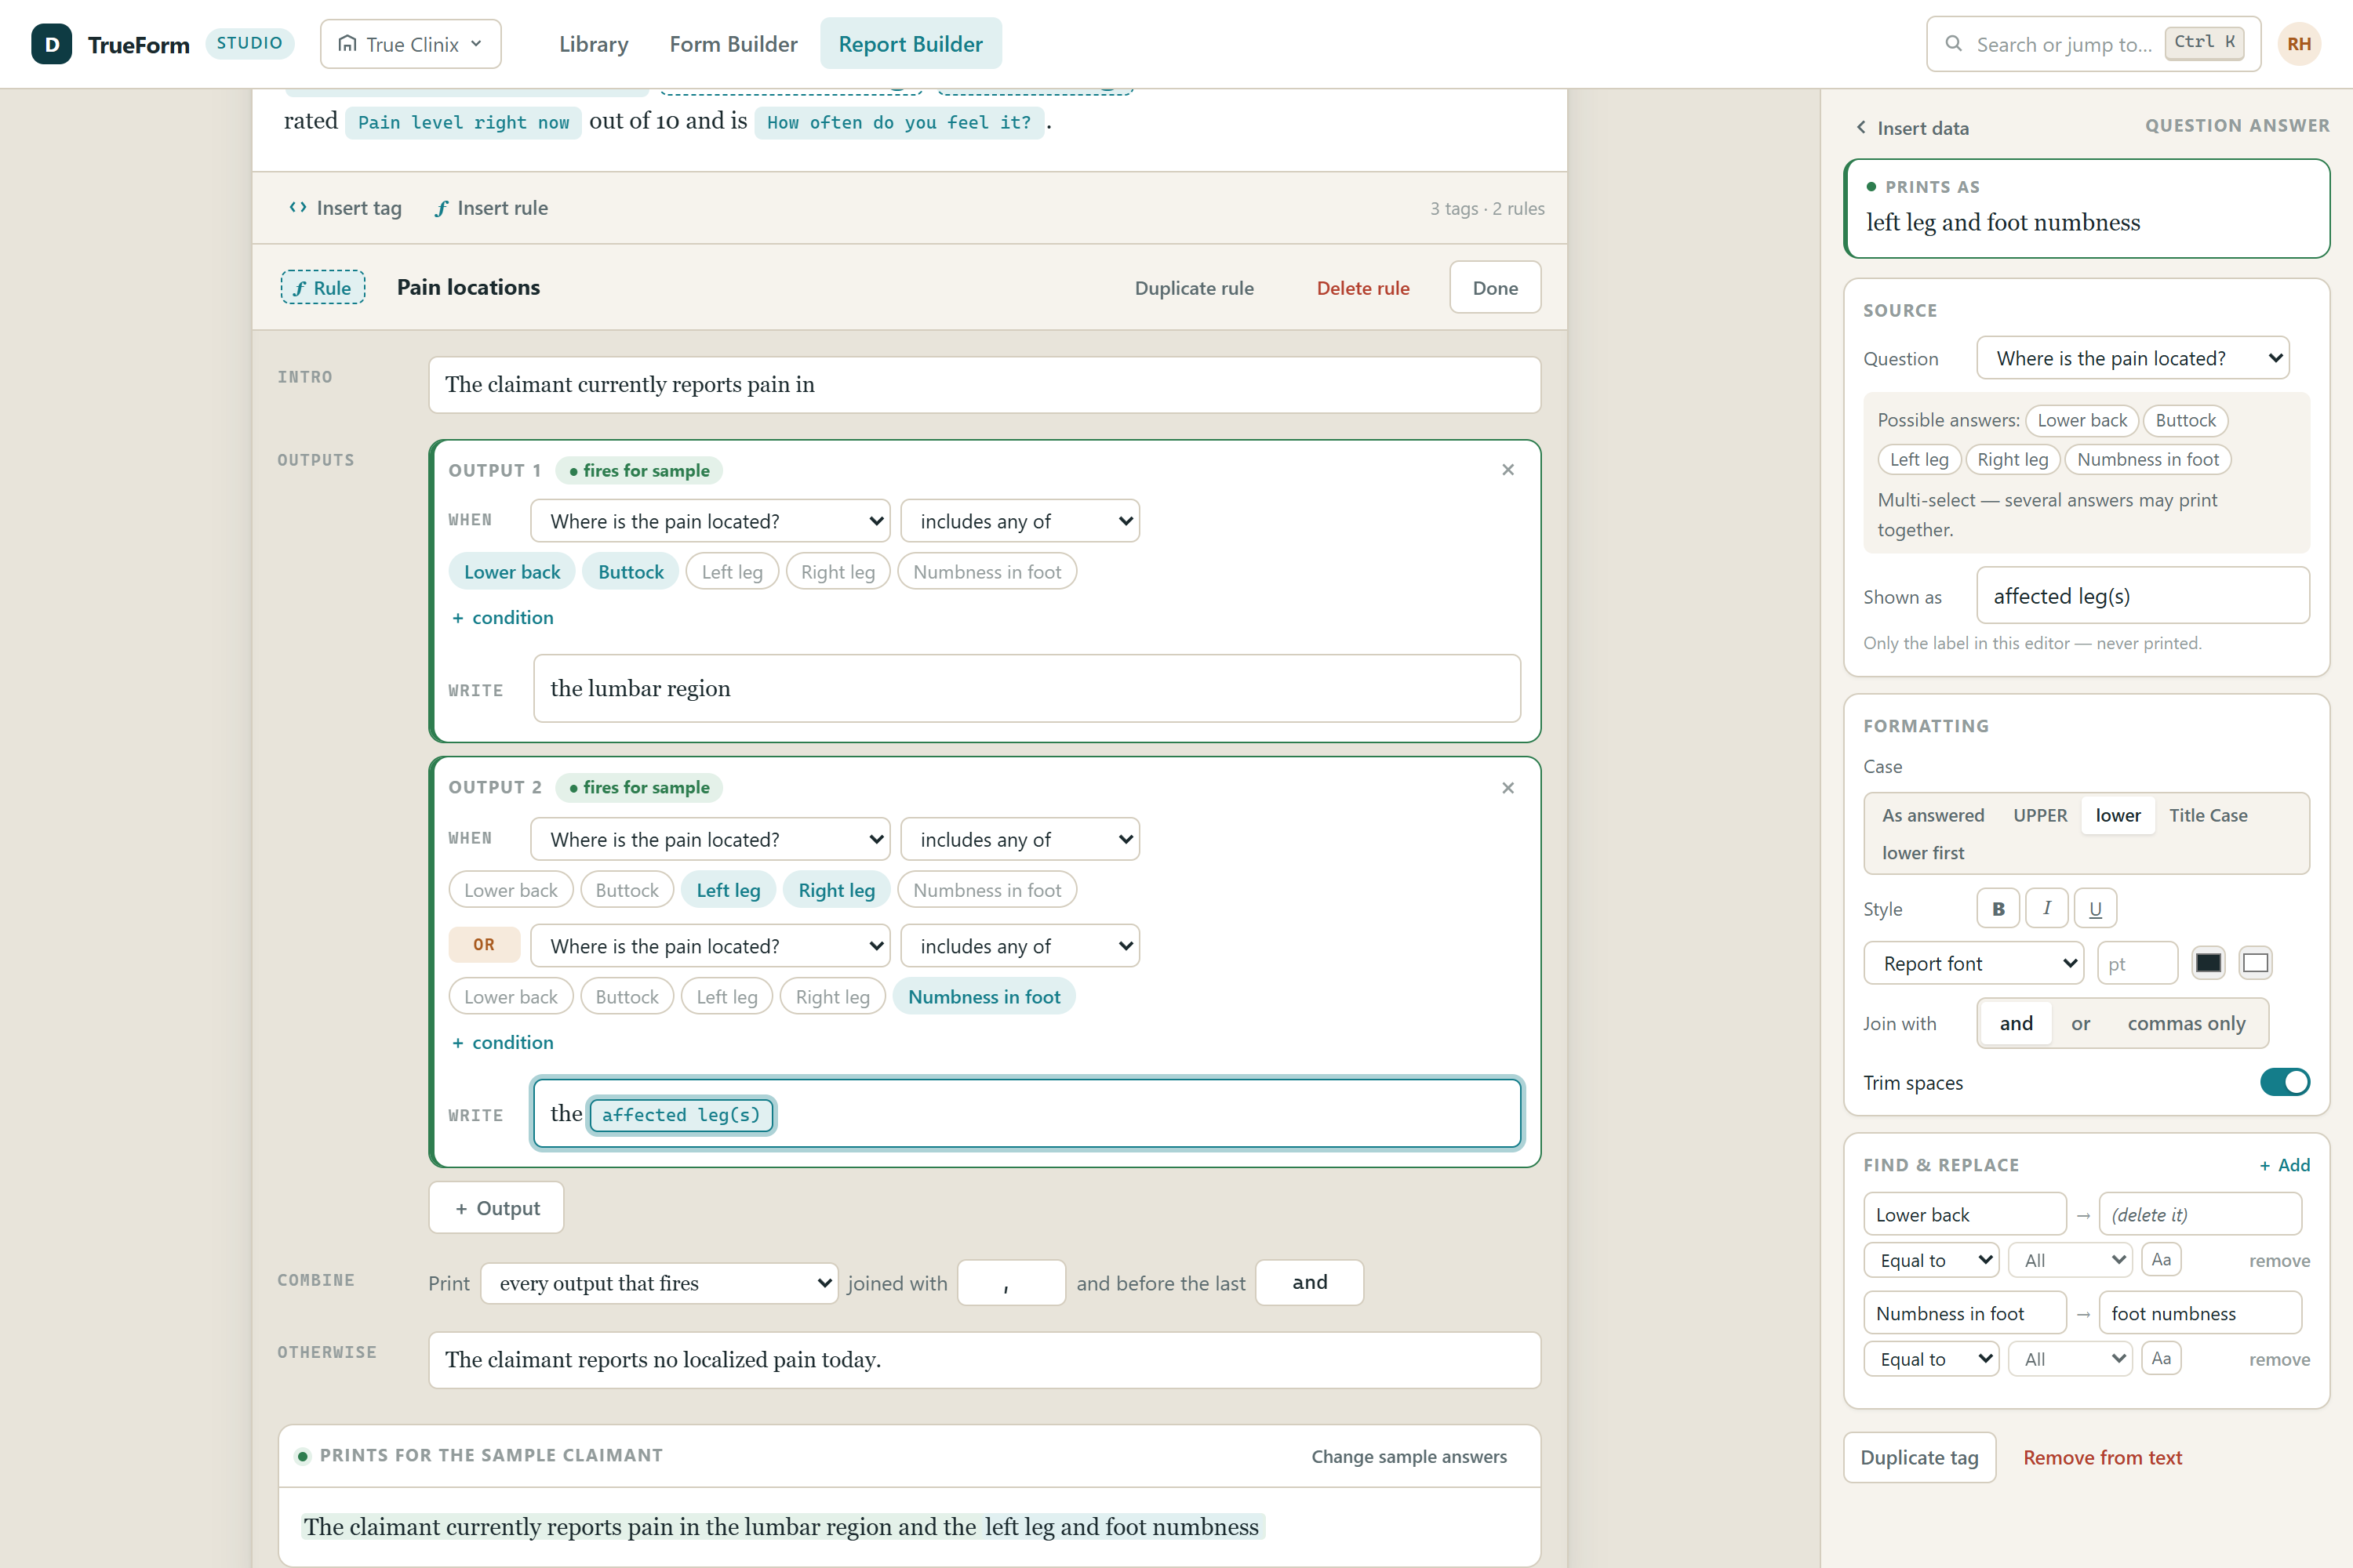
Task: Select 'UPPER' case option
Action: [2040, 815]
